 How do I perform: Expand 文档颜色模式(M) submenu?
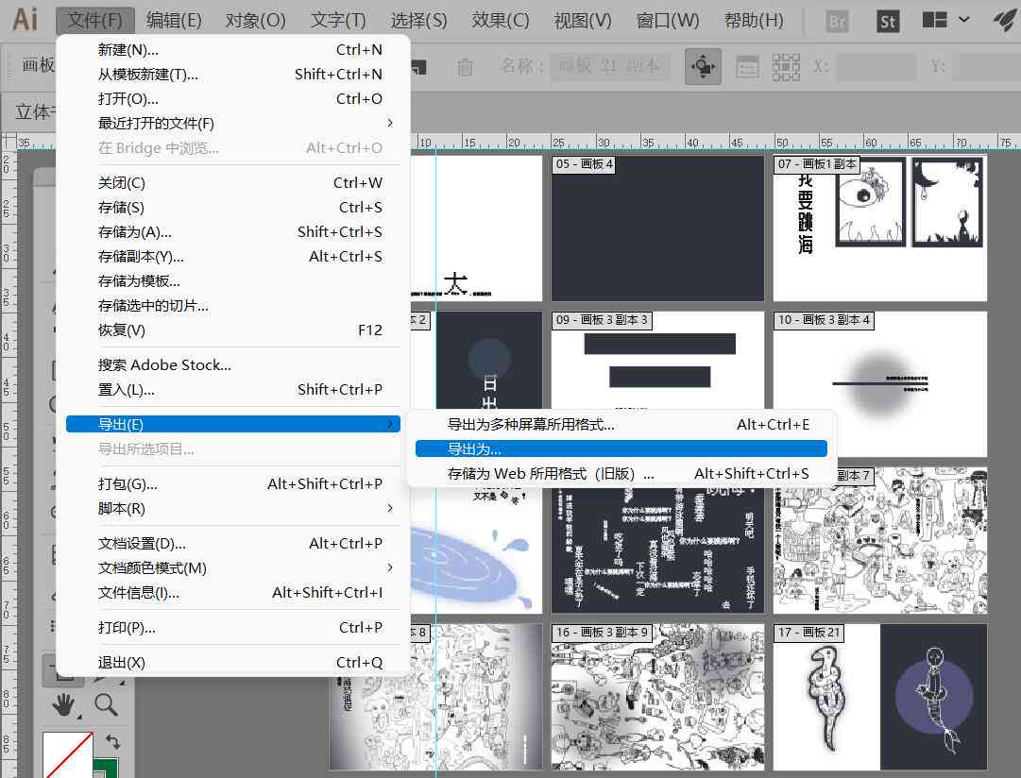233,567
